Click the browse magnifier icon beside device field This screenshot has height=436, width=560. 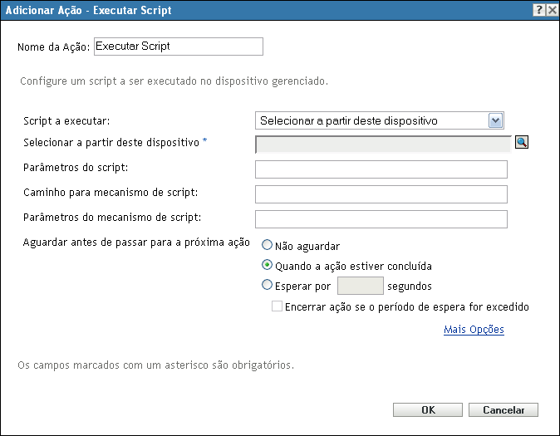(x=523, y=143)
